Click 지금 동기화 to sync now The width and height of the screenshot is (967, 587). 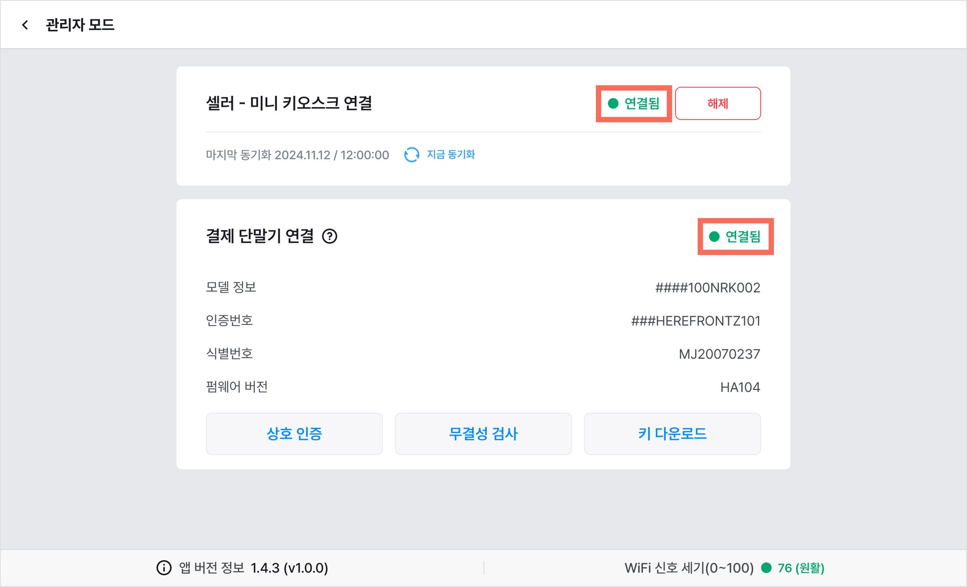[451, 154]
